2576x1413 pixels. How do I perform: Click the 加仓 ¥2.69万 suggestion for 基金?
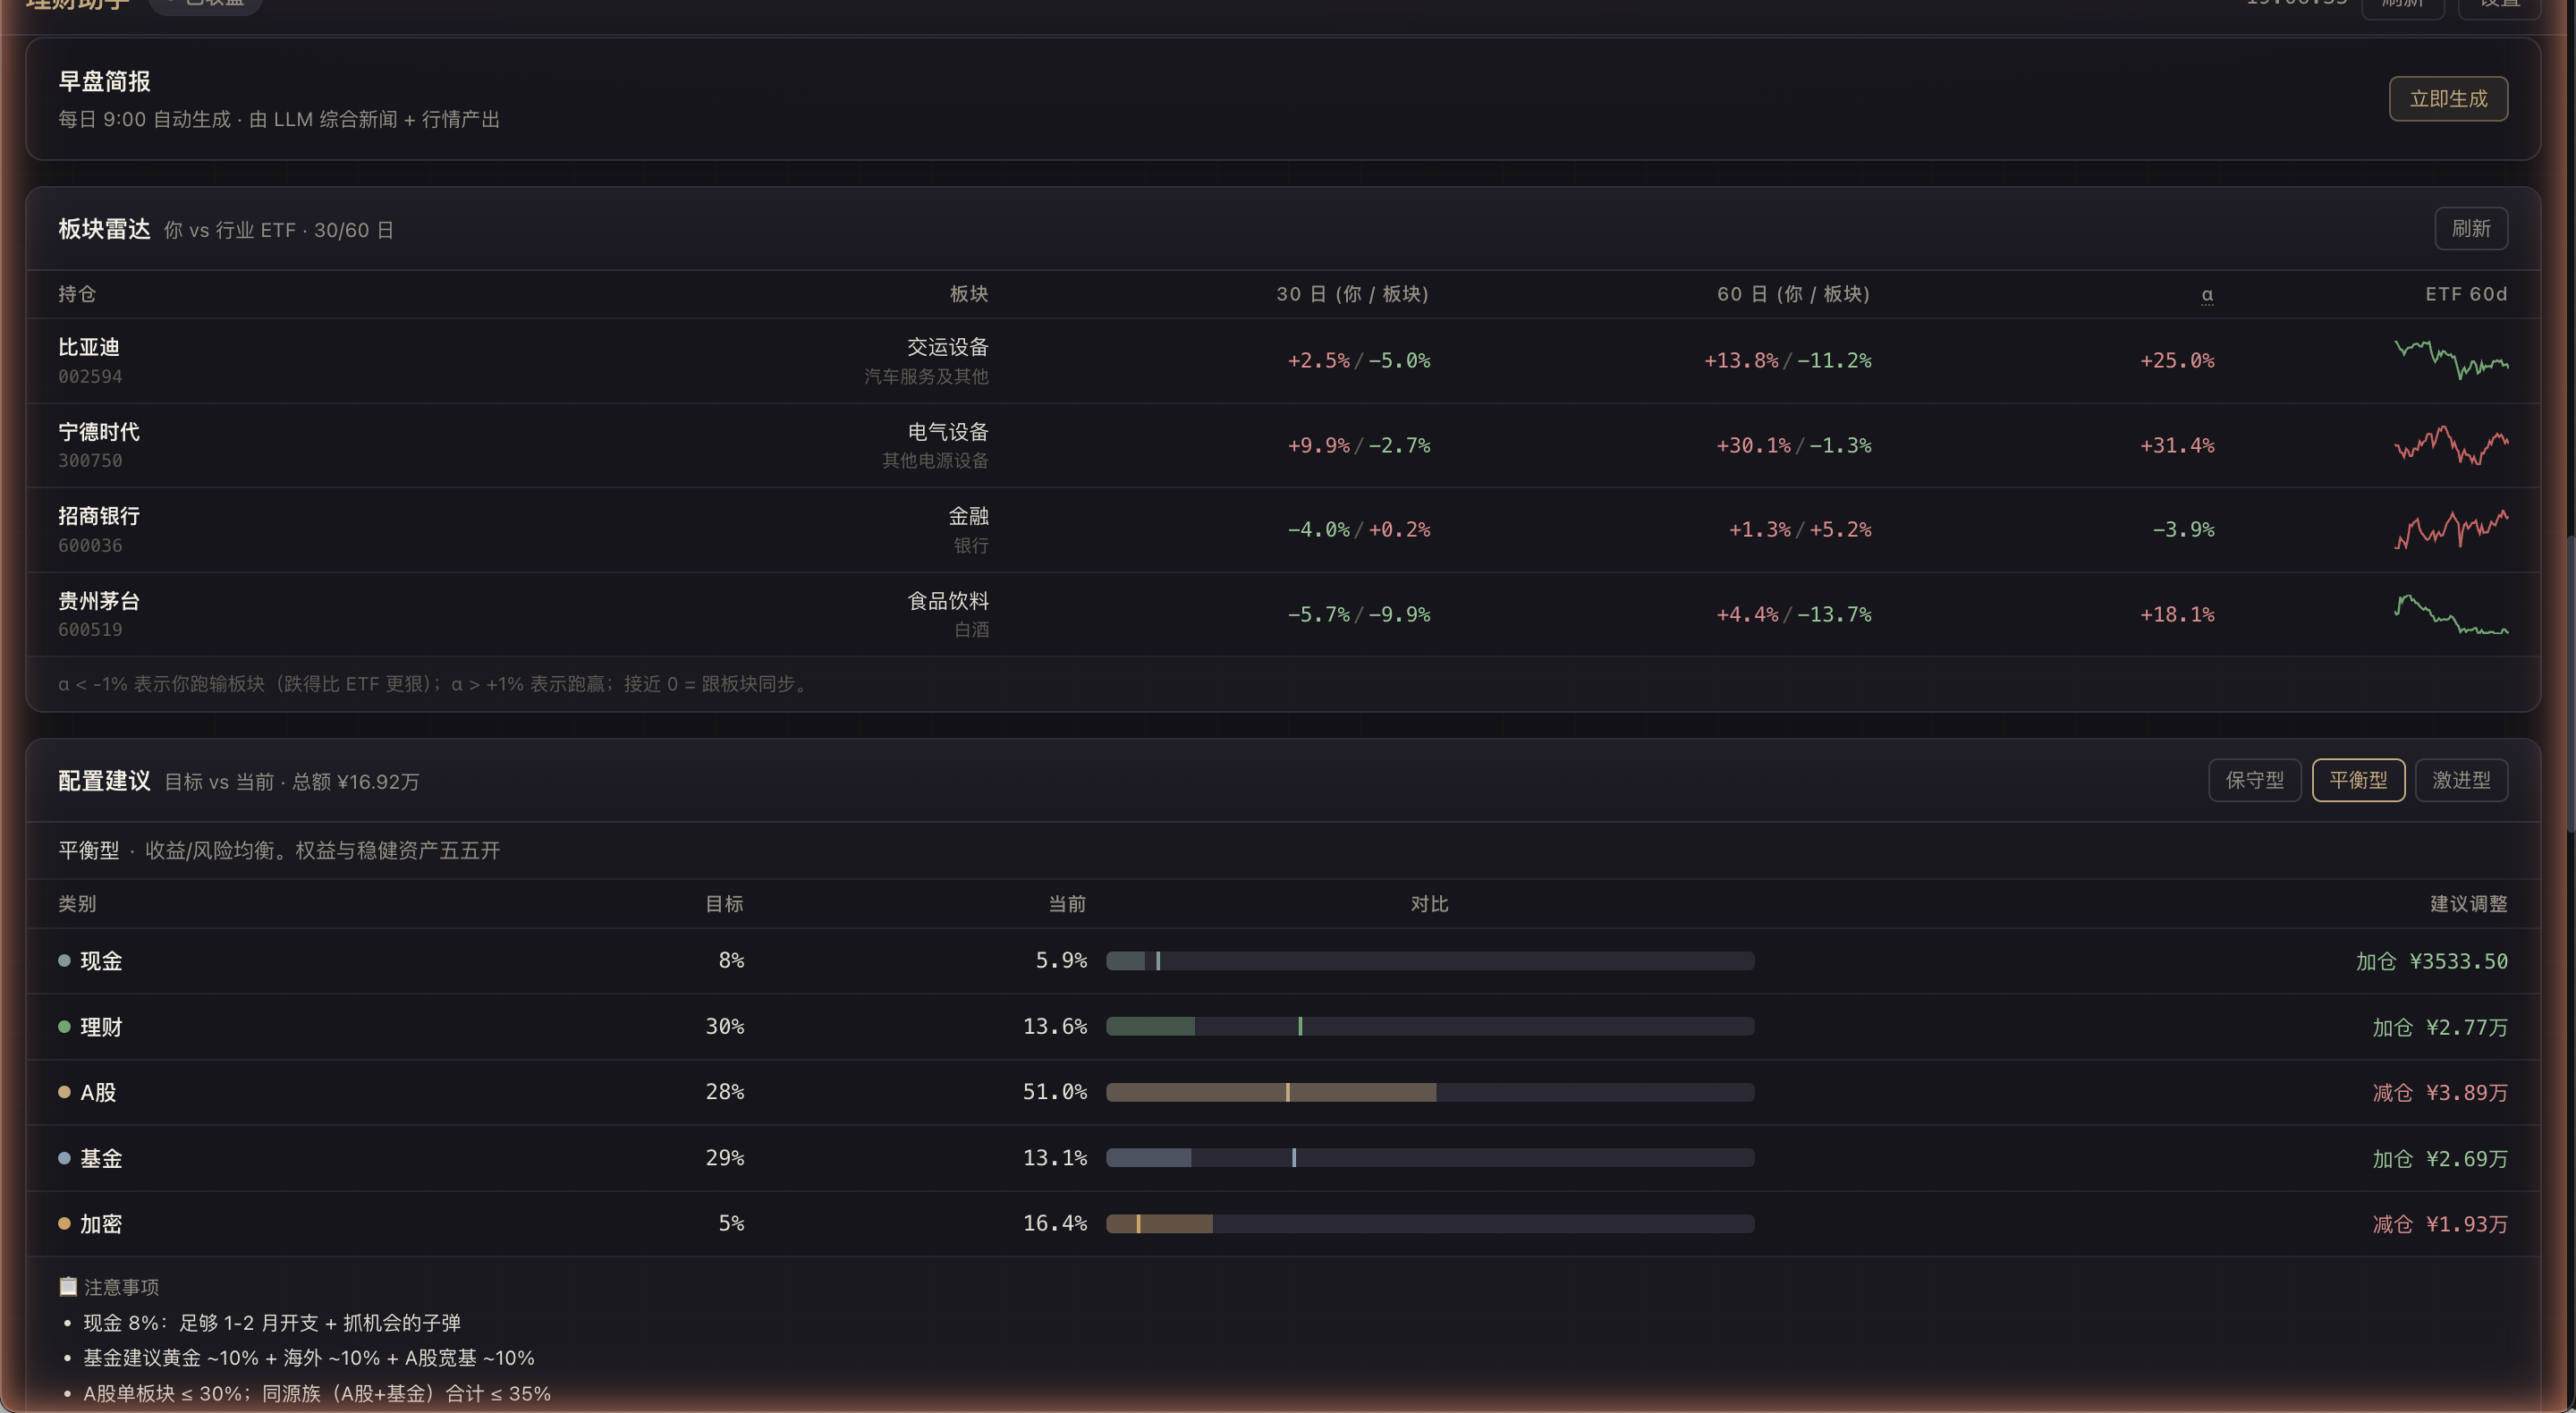point(2440,1159)
